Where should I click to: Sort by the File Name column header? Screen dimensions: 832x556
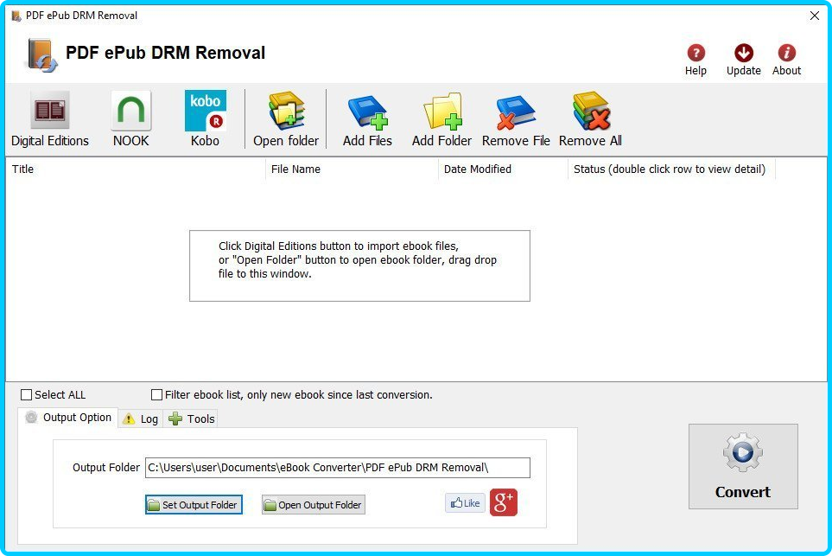[352, 169]
